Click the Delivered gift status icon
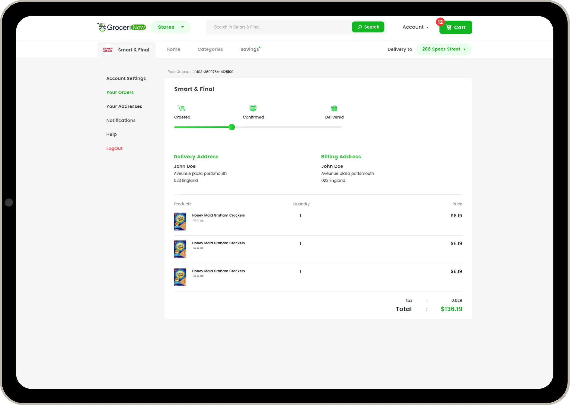 334,108
